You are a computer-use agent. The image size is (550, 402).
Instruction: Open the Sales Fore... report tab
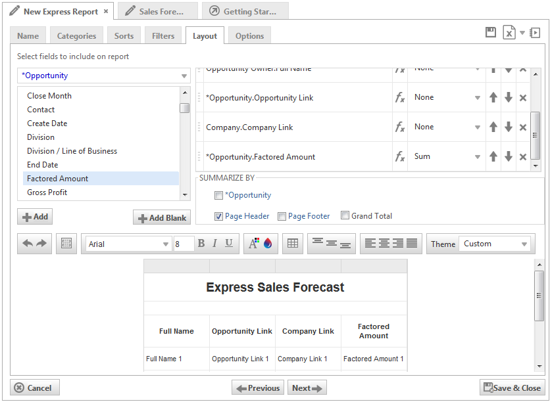(158, 11)
